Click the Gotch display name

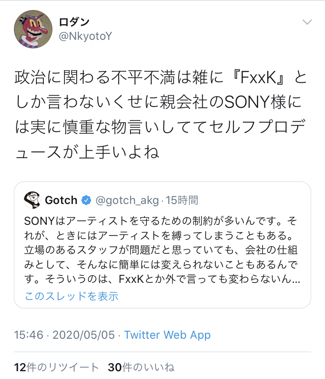point(61,200)
